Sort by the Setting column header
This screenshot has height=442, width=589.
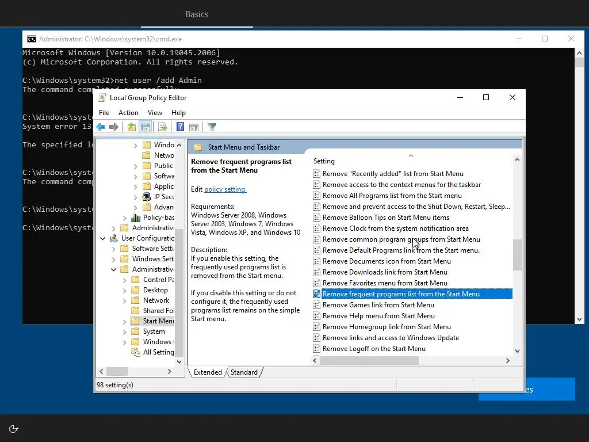(411, 161)
